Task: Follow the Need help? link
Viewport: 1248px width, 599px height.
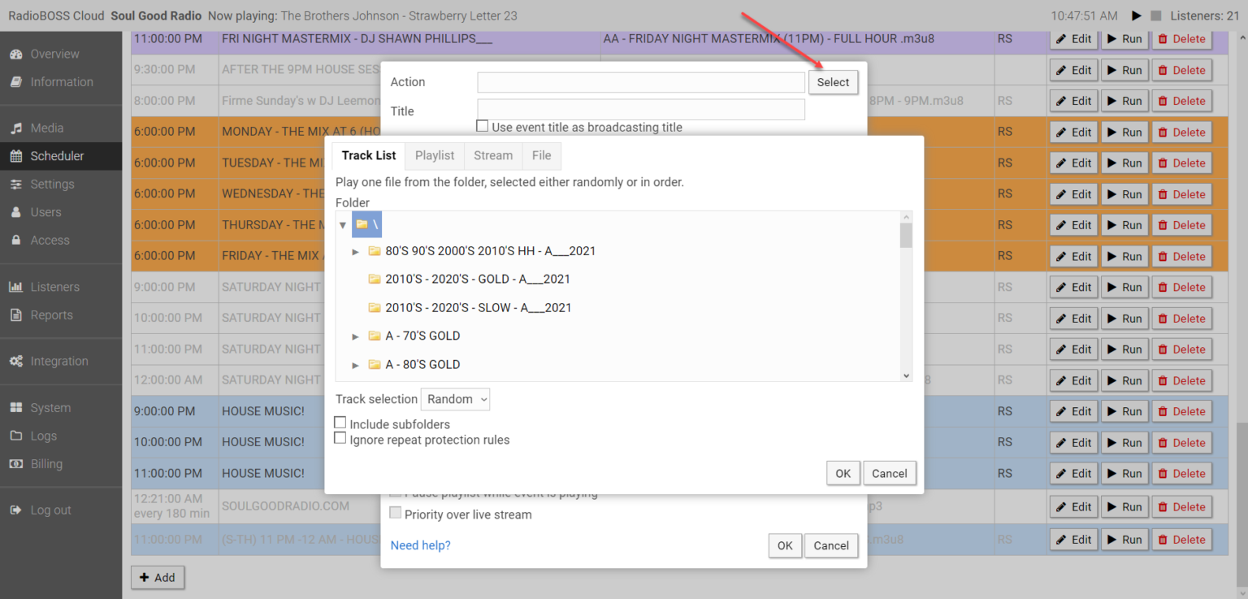Action: point(420,545)
